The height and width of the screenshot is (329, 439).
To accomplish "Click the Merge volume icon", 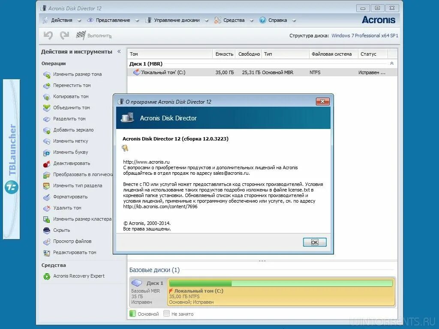I will (46, 108).
